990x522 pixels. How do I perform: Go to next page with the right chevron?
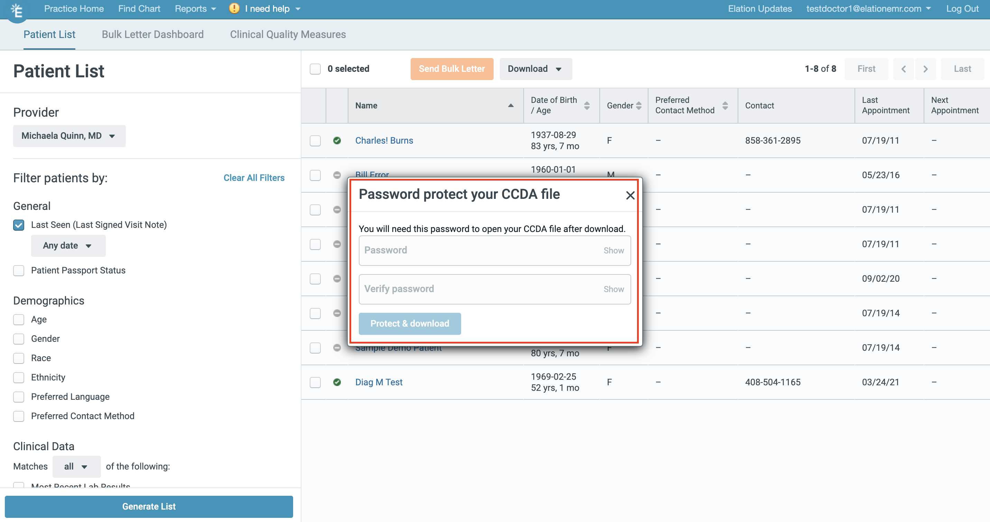point(926,69)
